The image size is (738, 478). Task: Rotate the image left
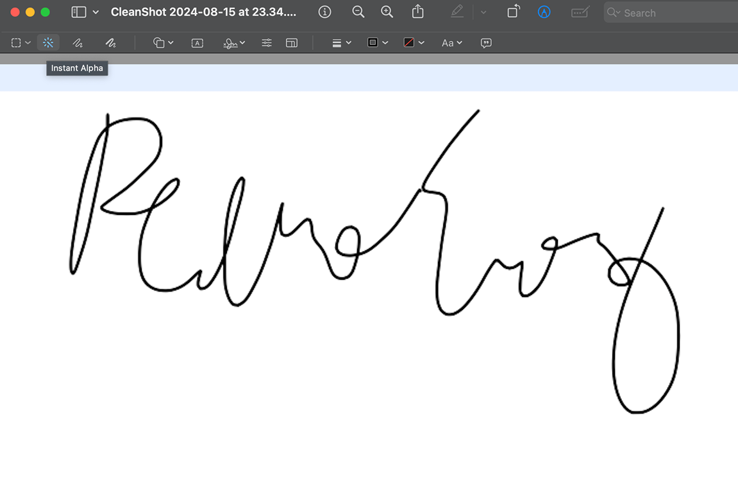(513, 12)
